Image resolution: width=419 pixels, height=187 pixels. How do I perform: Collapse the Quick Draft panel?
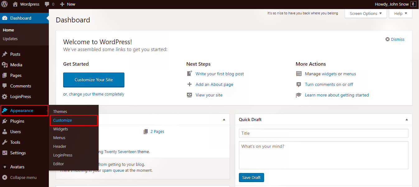coord(407,119)
